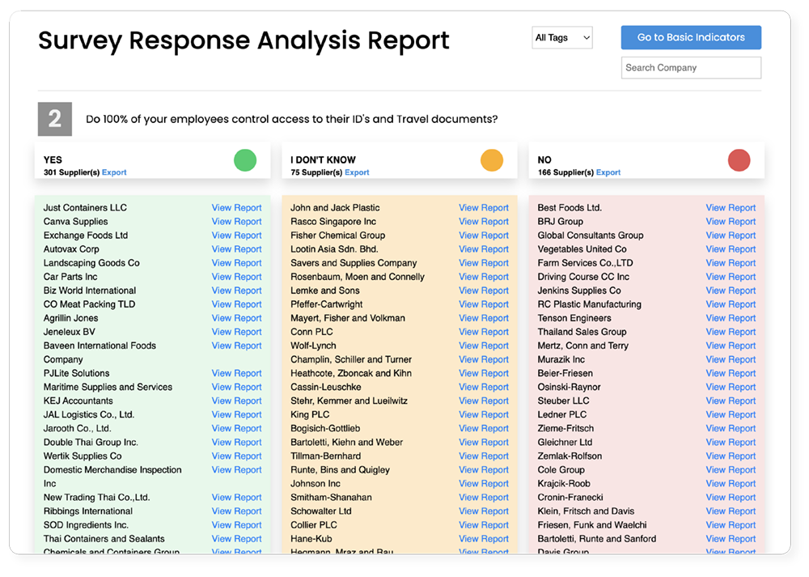Click the green YES status circle

245,160
